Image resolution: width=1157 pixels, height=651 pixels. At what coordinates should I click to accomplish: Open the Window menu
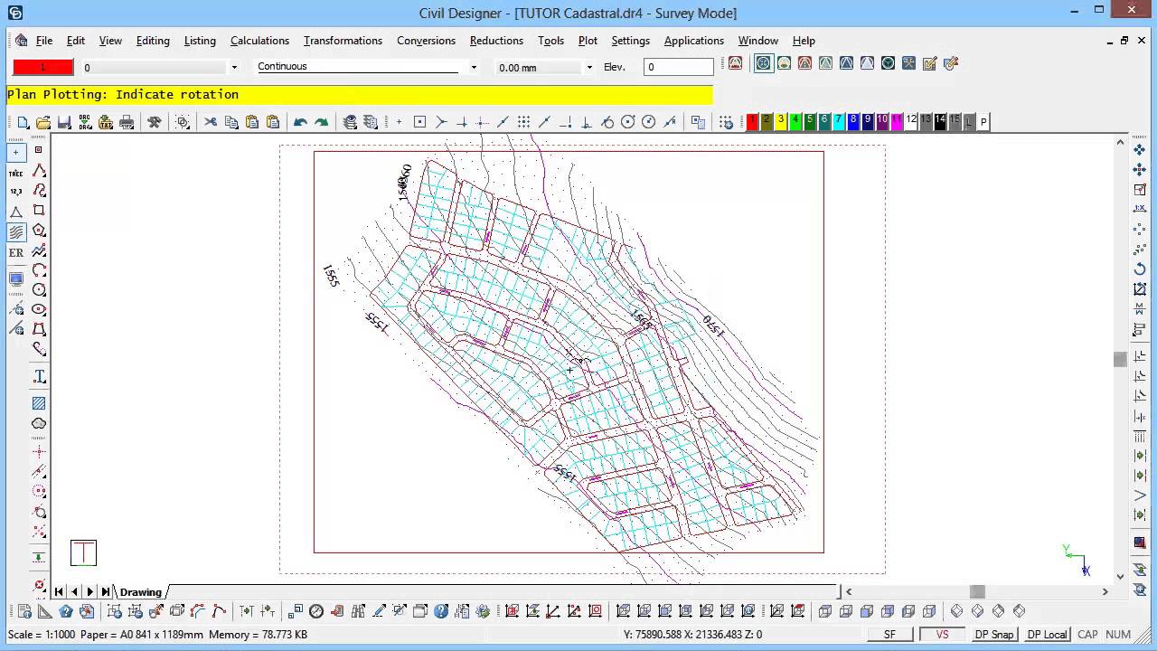[x=757, y=41]
